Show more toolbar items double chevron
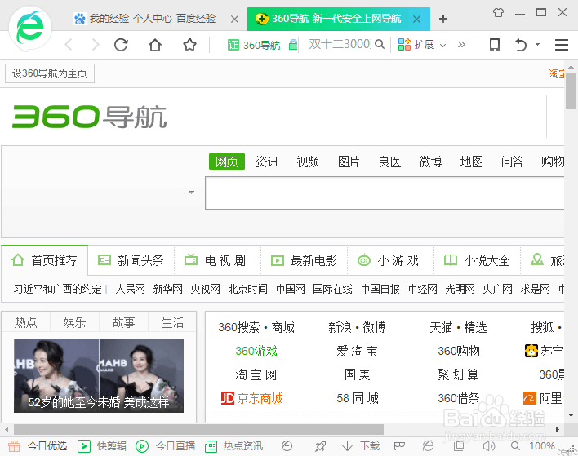 [x=461, y=45]
